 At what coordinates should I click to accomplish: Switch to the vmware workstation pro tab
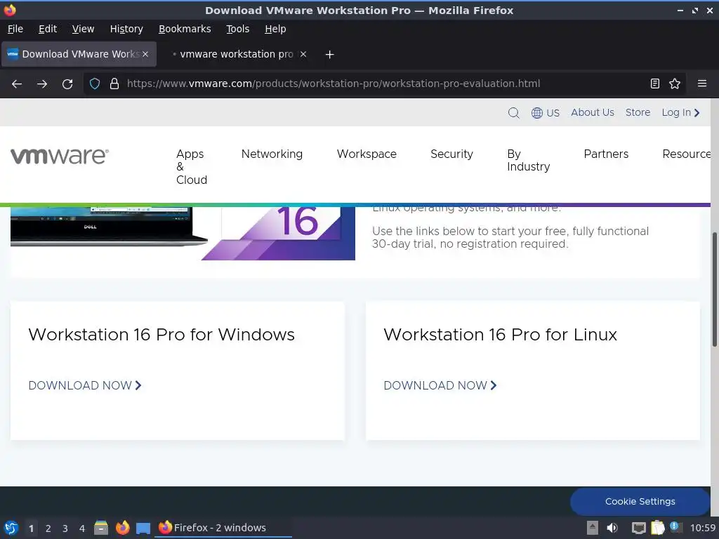tap(237, 54)
